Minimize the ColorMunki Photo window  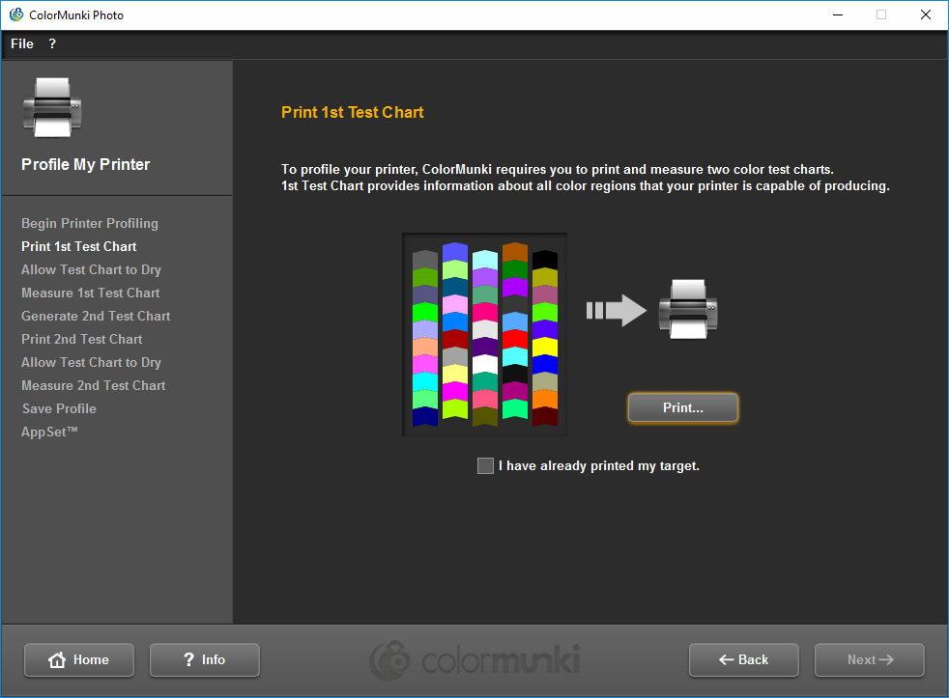(x=838, y=14)
